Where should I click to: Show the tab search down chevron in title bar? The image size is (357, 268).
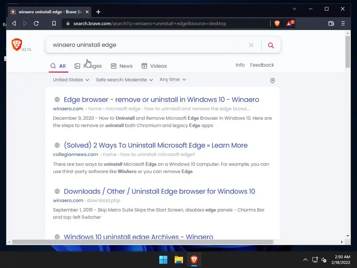click(x=294, y=9)
